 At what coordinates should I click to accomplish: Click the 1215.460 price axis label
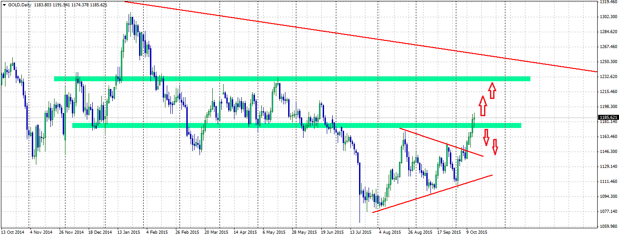coord(609,92)
